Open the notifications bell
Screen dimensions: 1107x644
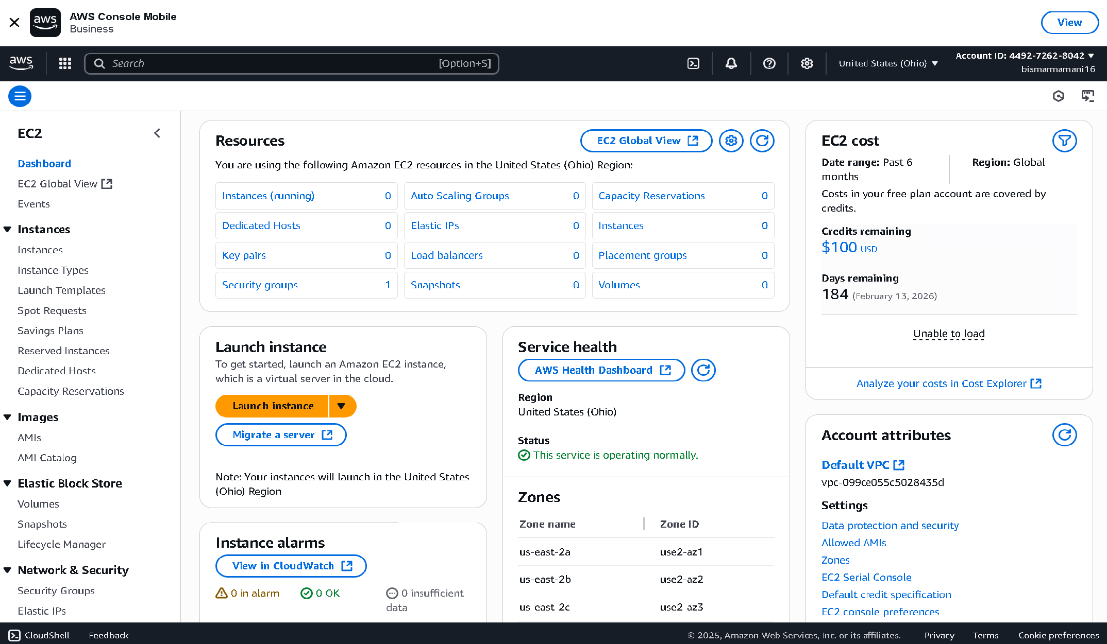(x=731, y=63)
